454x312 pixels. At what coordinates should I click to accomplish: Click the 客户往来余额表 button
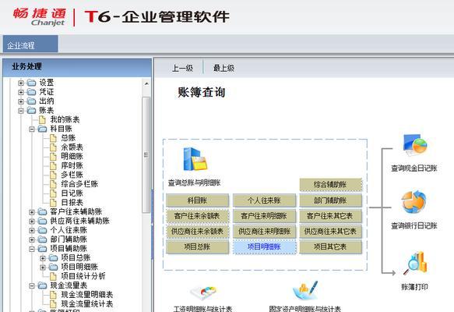click(197, 216)
